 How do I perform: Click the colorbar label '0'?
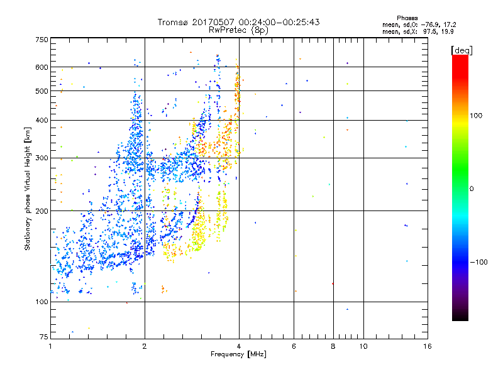(x=472, y=189)
